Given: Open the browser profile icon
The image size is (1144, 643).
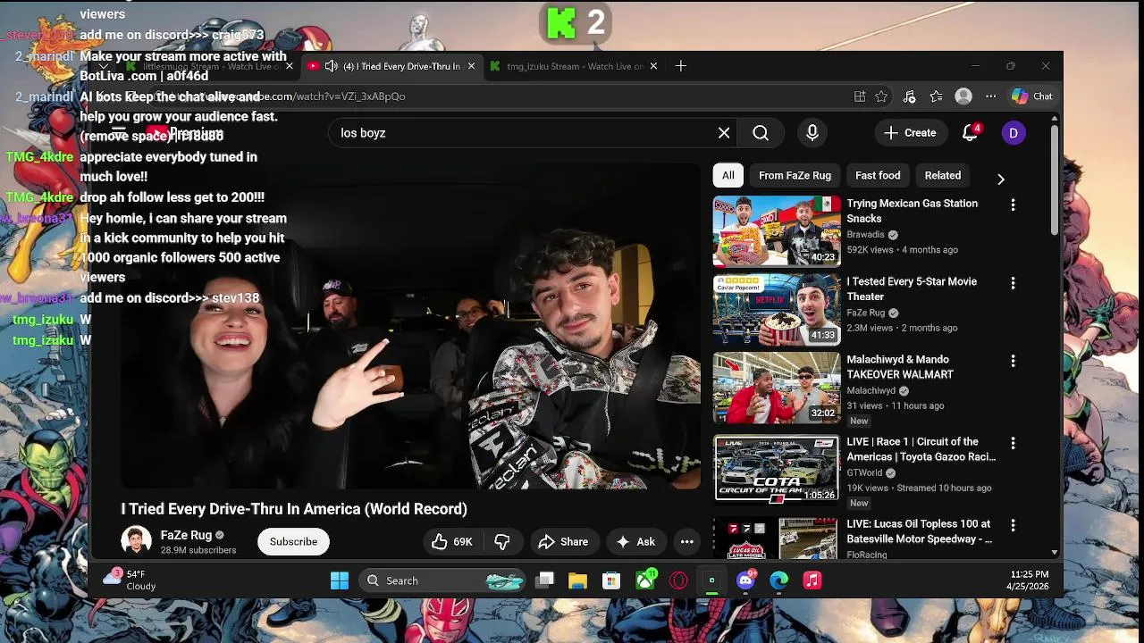Looking at the screenshot, I should click(963, 96).
